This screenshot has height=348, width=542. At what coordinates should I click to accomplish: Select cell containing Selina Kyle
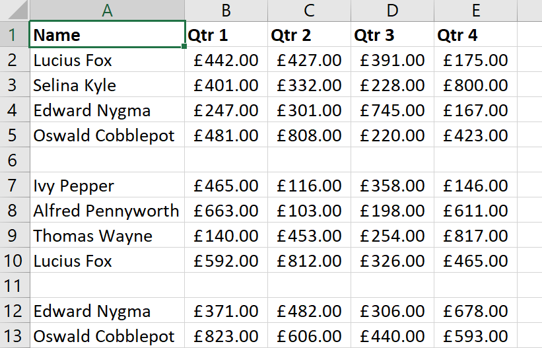pos(107,85)
